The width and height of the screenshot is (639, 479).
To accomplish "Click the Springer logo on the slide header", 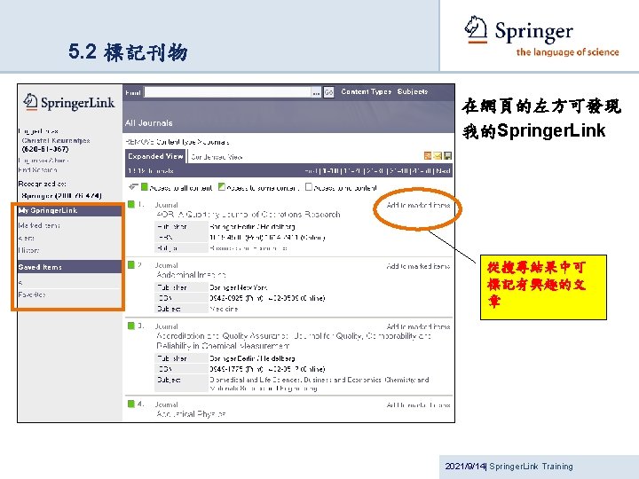I will point(541,35).
